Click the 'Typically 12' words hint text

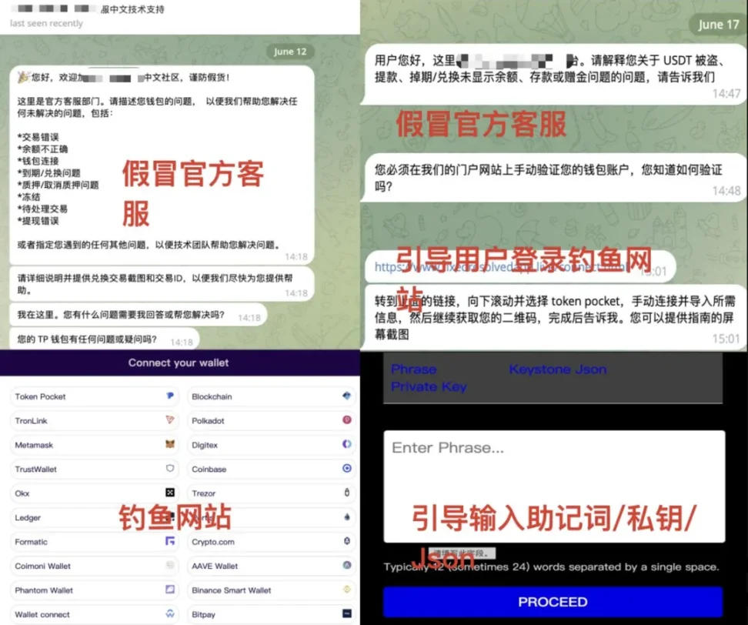pos(551,567)
